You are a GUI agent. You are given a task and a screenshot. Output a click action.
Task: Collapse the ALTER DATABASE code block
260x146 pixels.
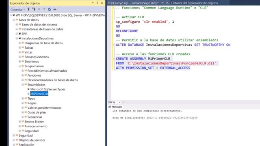click(x=115, y=45)
